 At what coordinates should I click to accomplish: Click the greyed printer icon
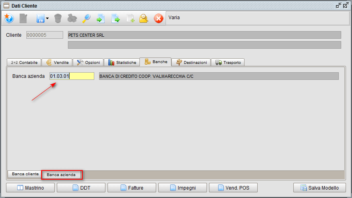click(x=72, y=18)
